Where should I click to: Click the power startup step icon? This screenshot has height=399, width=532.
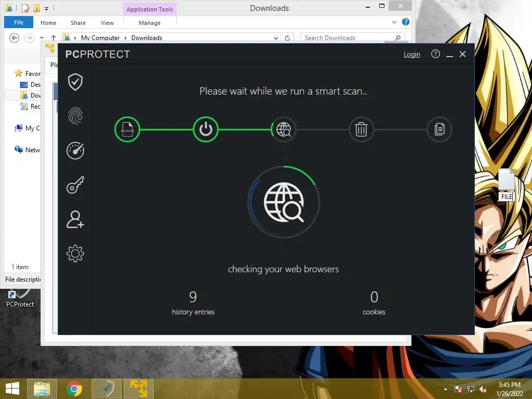coord(206,129)
